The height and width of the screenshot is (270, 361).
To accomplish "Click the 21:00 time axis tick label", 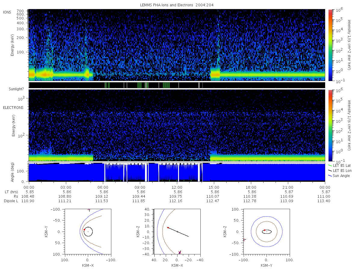I will click(288, 187).
